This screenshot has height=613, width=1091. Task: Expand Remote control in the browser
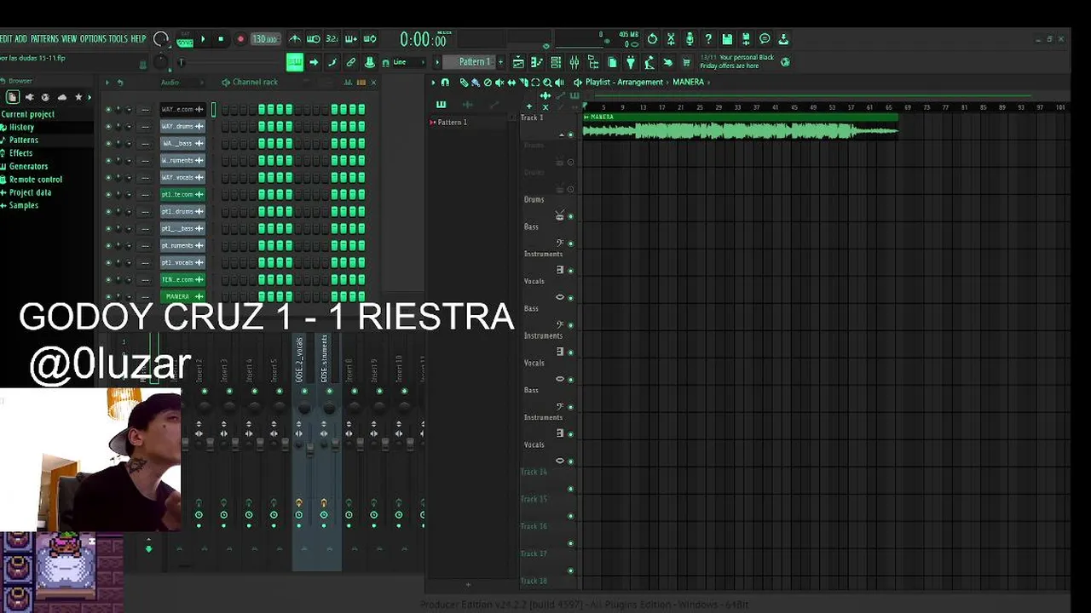coord(36,180)
